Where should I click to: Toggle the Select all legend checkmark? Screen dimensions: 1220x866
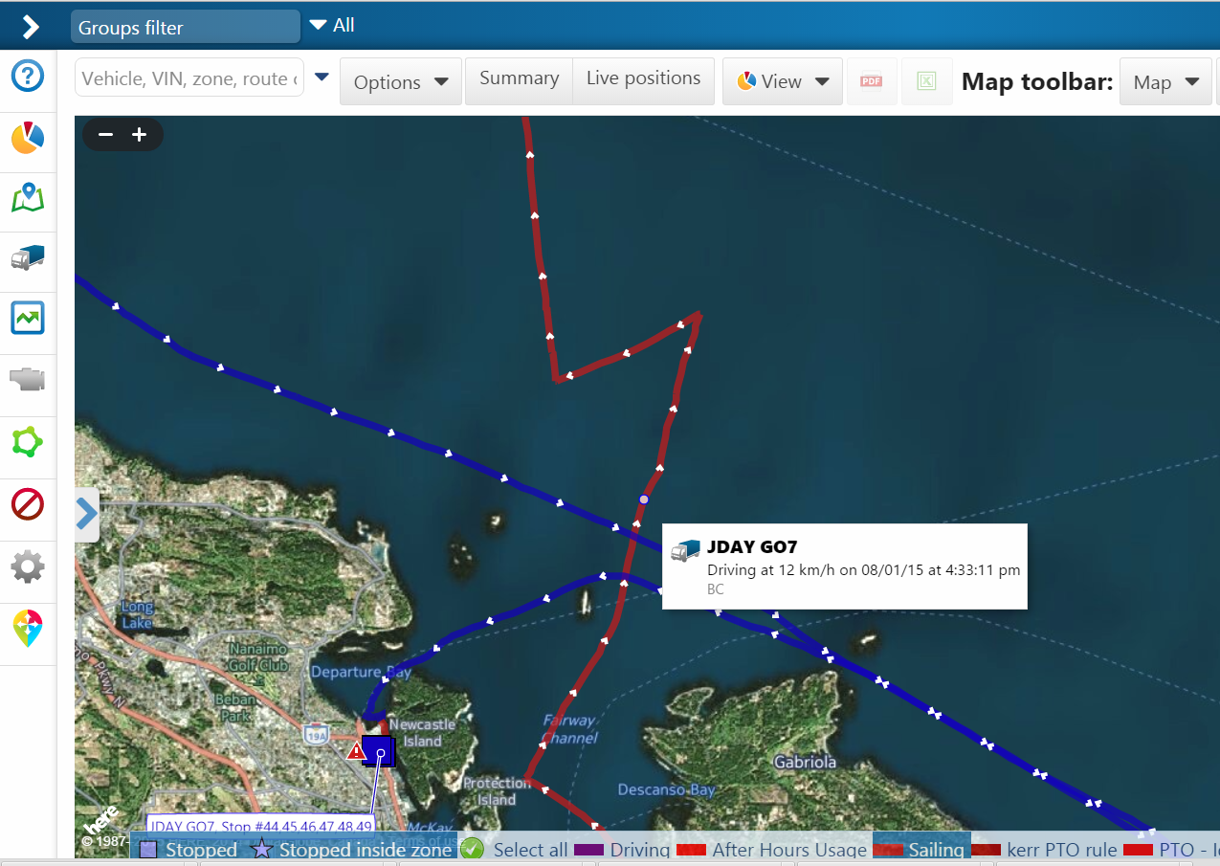[472, 849]
